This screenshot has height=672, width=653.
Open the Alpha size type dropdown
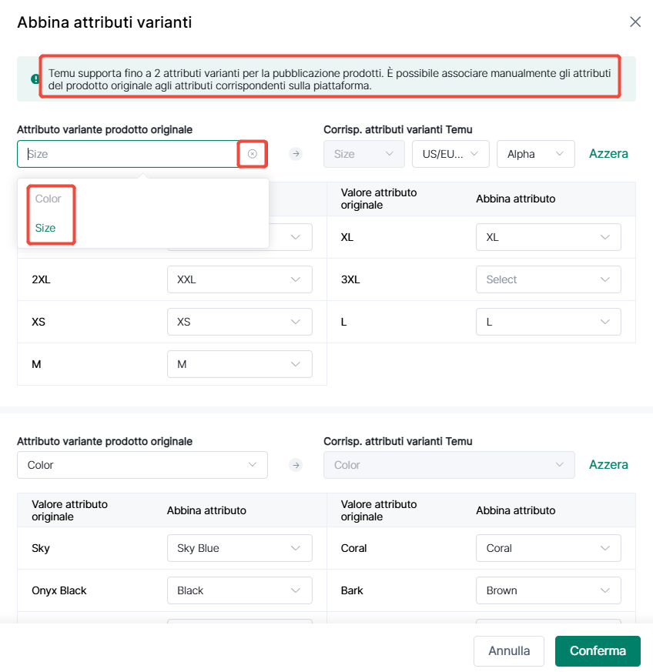(x=535, y=154)
